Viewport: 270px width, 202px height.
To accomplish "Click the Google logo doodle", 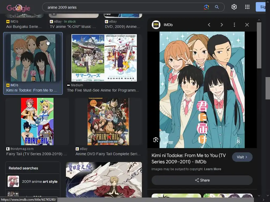I will [x=18, y=8].
